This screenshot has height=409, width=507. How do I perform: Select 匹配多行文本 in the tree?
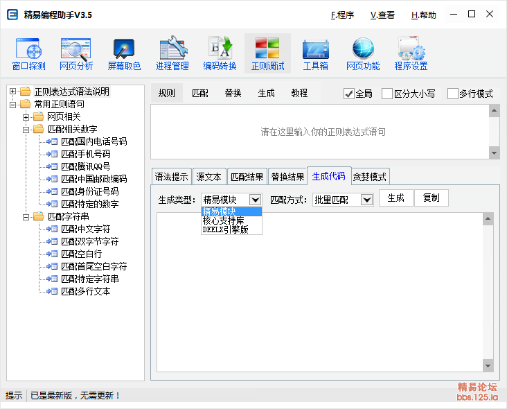pyautogui.click(x=86, y=291)
